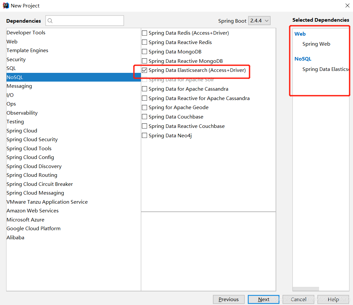The image size is (353, 305).
Task: Select the Ops category
Action: [x=74, y=104]
